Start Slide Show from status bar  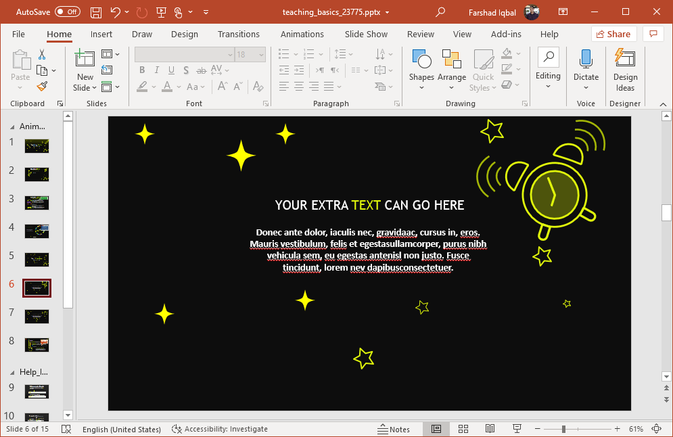517,429
